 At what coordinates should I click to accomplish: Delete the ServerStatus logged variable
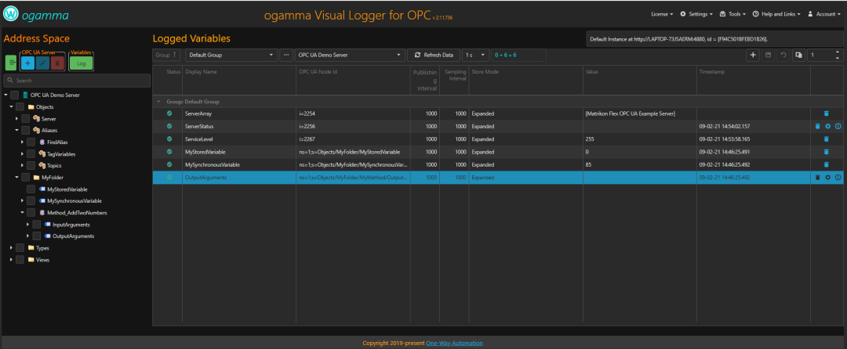click(x=817, y=126)
